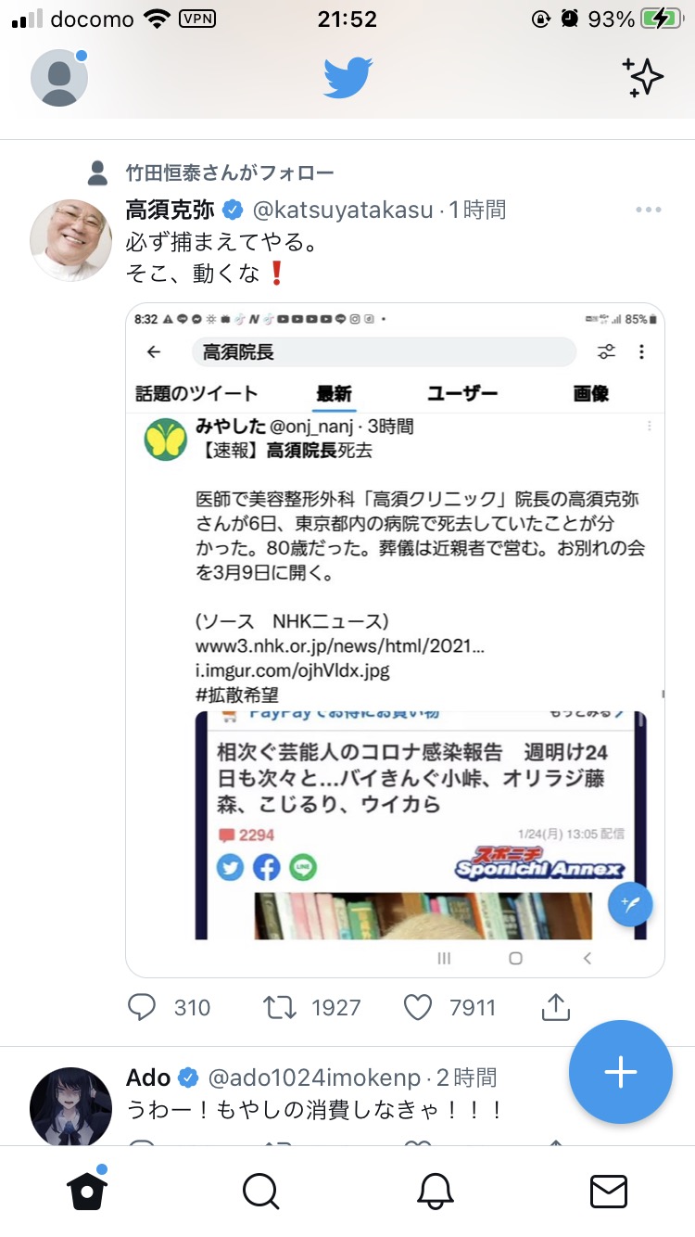Viewport: 695px width, 1237px height.
Task: Open Ado's tweet text about もやし
Action: click(315, 1109)
